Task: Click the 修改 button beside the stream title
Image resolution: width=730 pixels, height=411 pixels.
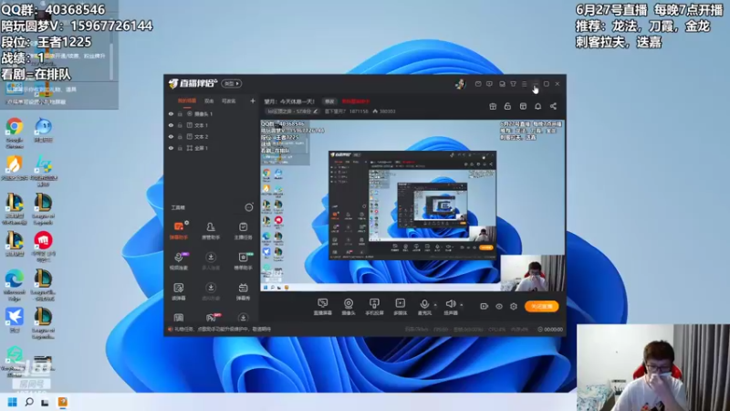Action: click(329, 101)
